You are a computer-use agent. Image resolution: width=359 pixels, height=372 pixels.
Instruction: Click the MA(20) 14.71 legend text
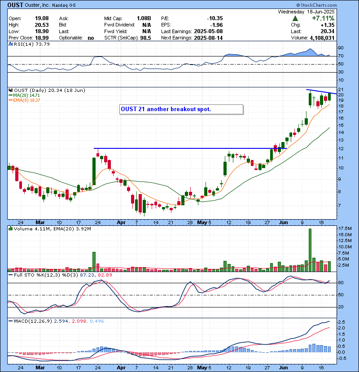(x=26, y=95)
